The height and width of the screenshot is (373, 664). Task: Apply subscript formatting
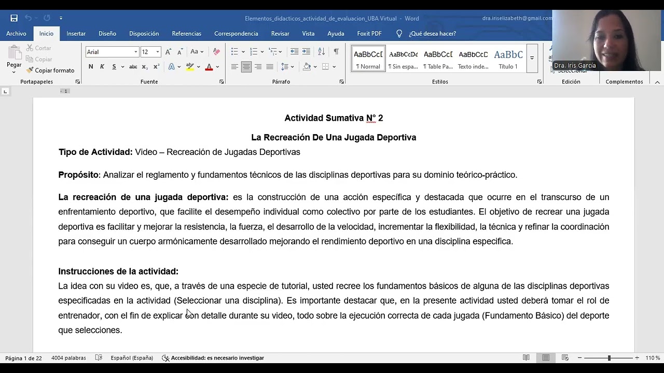[x=145, y=66]
